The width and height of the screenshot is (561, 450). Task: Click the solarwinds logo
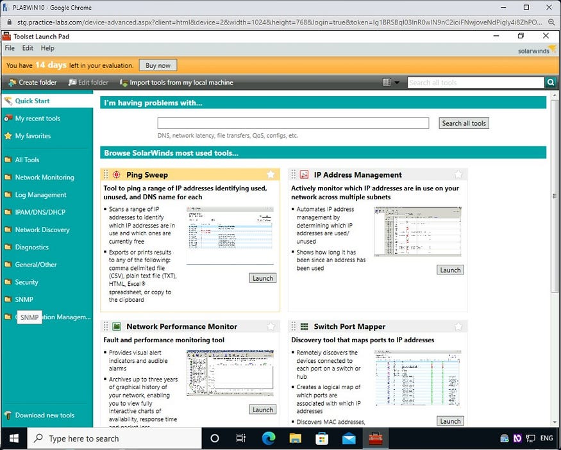pos(536,49)
